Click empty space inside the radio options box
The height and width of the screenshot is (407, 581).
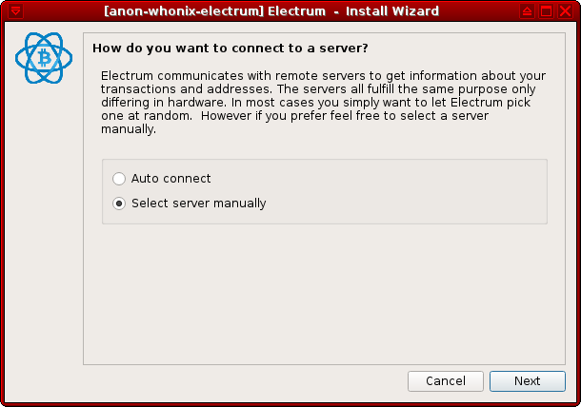pos(410,190)
